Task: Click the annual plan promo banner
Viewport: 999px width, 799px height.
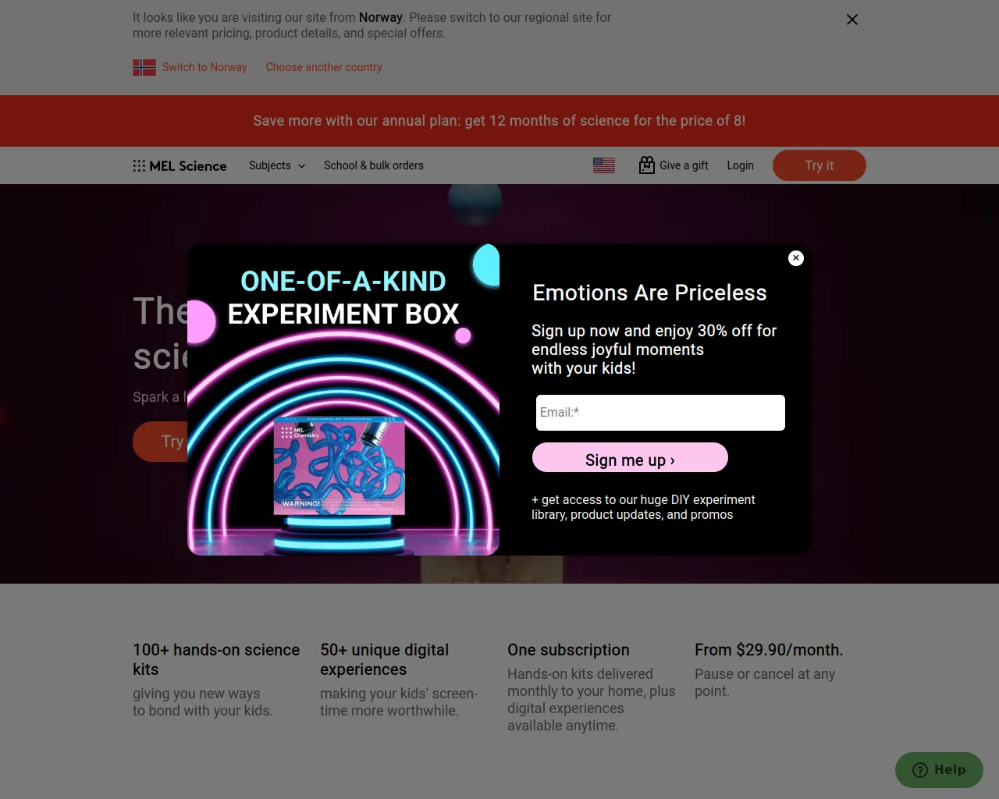Action: point(499,121)
